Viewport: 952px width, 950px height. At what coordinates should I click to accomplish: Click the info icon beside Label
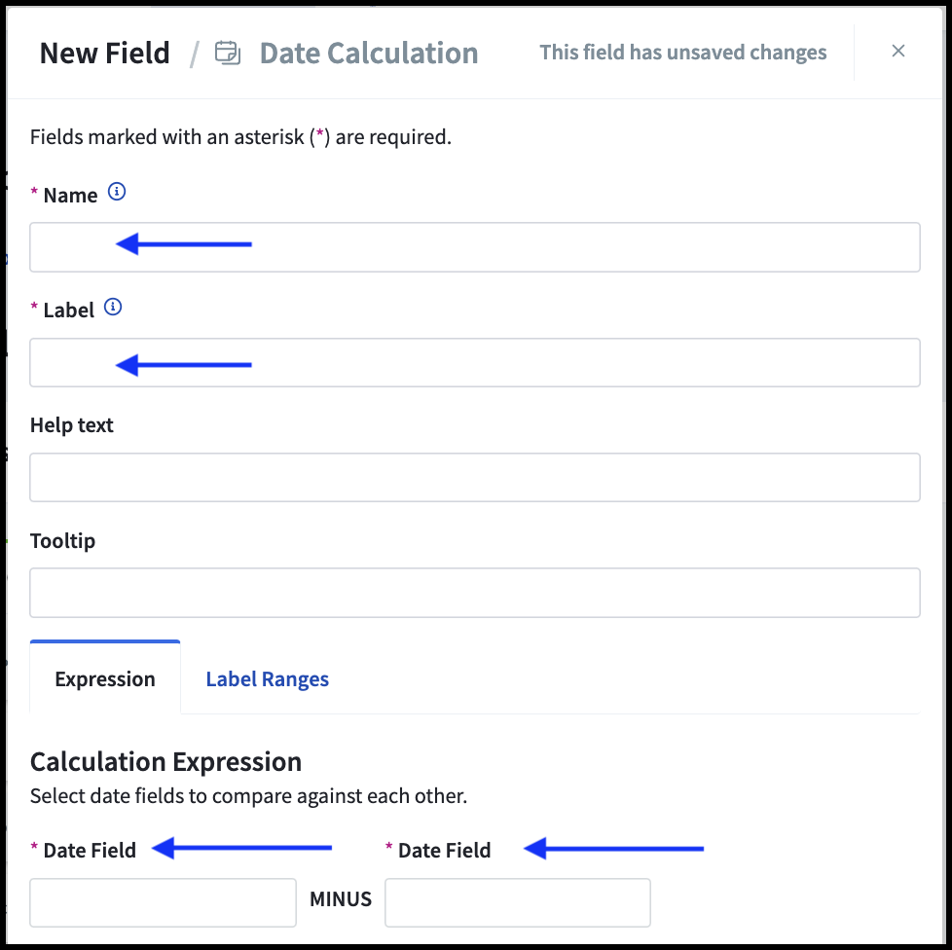click(x=113, y=308)
